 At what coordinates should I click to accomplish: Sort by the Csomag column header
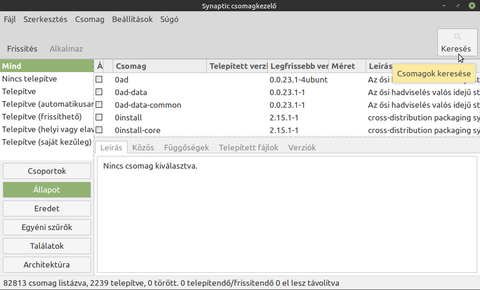pos(159,66)
